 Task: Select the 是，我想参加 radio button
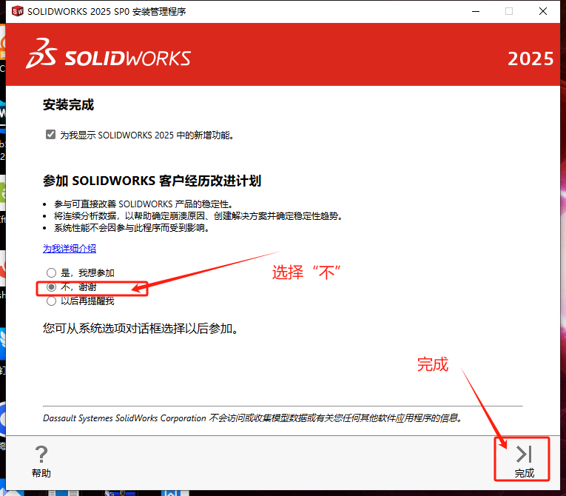coord(51,272)
